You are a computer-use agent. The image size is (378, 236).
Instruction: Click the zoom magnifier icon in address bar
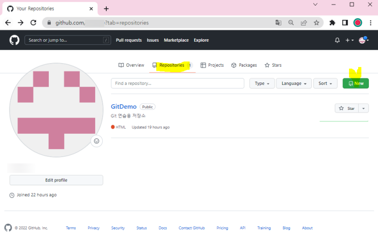pos(291,23)
